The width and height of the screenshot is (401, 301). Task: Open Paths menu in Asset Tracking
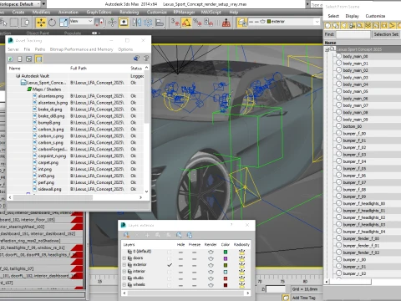pyautogui.click(x=40, y=49)
